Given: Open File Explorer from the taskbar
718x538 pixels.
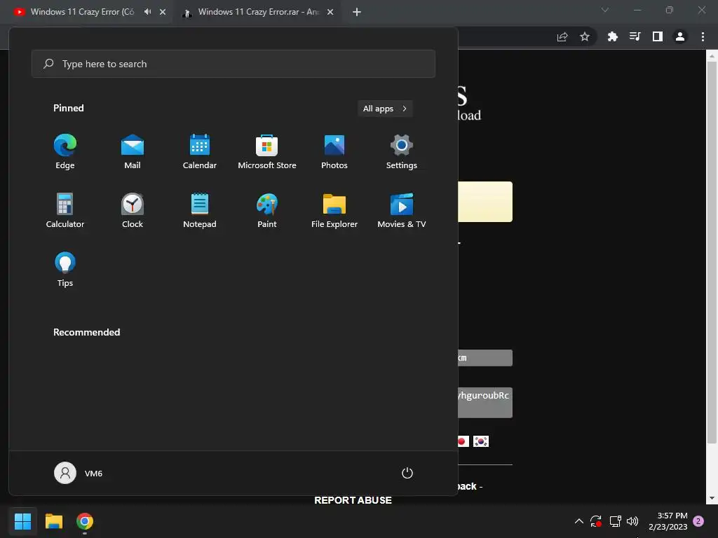Looking at the screenshot, I should [53, 521].
